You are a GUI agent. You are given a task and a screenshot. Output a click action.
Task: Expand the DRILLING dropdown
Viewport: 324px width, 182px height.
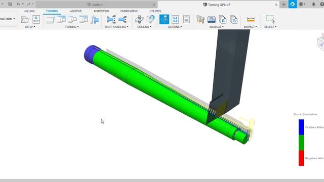point(144,27)
